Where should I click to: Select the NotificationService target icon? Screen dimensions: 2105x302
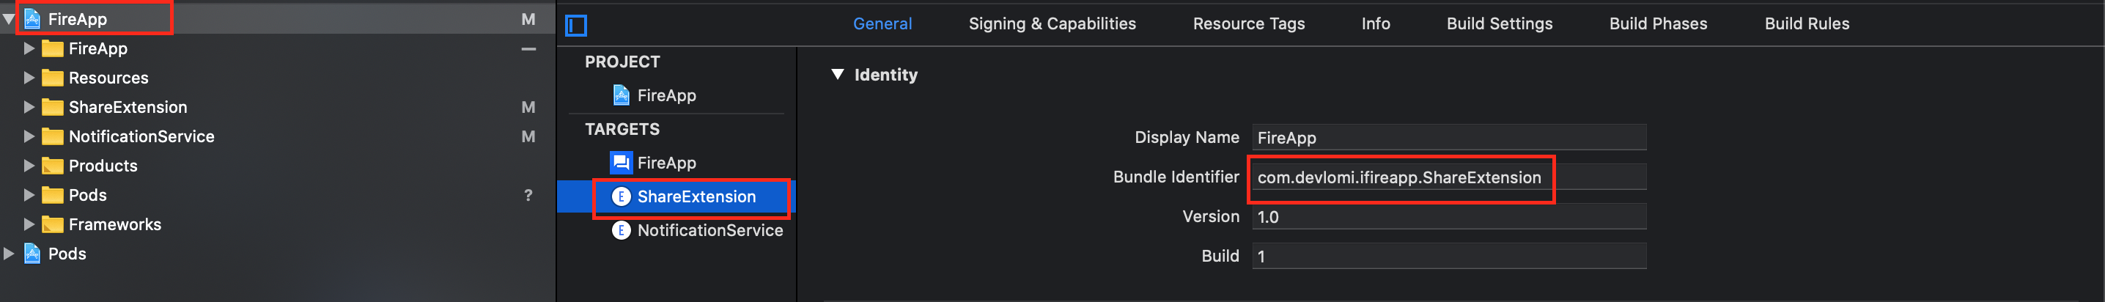[621, 231]
